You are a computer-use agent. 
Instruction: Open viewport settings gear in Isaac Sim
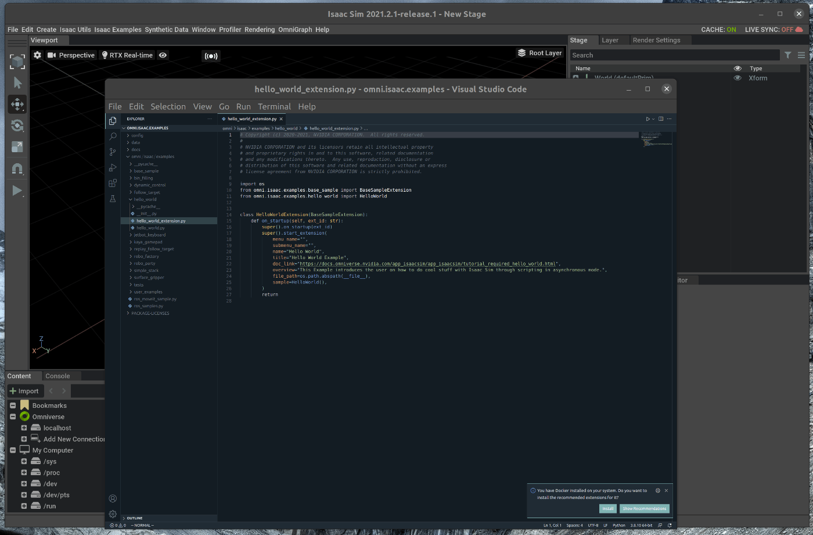point(38,55)
